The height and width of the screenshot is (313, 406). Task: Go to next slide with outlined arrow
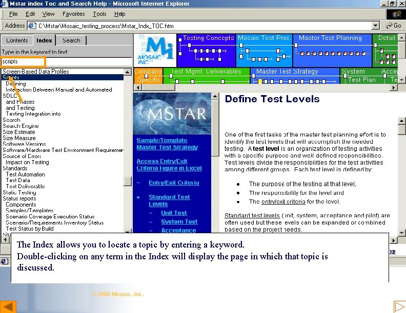(399, 307)
